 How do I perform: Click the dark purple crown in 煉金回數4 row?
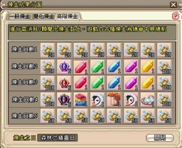[64, 100]
